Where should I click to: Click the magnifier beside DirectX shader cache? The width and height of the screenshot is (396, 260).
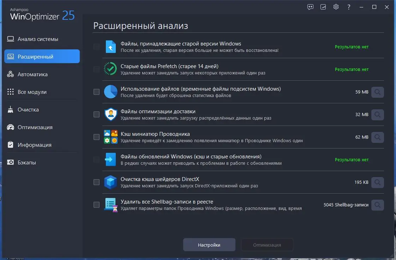pos(377,182)
